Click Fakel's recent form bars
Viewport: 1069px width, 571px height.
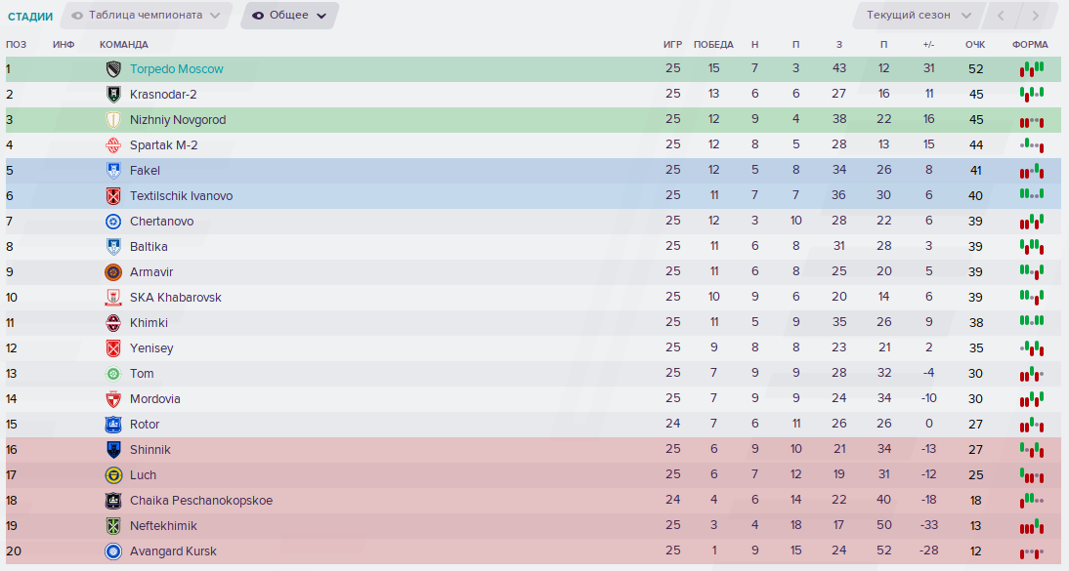1032,171
